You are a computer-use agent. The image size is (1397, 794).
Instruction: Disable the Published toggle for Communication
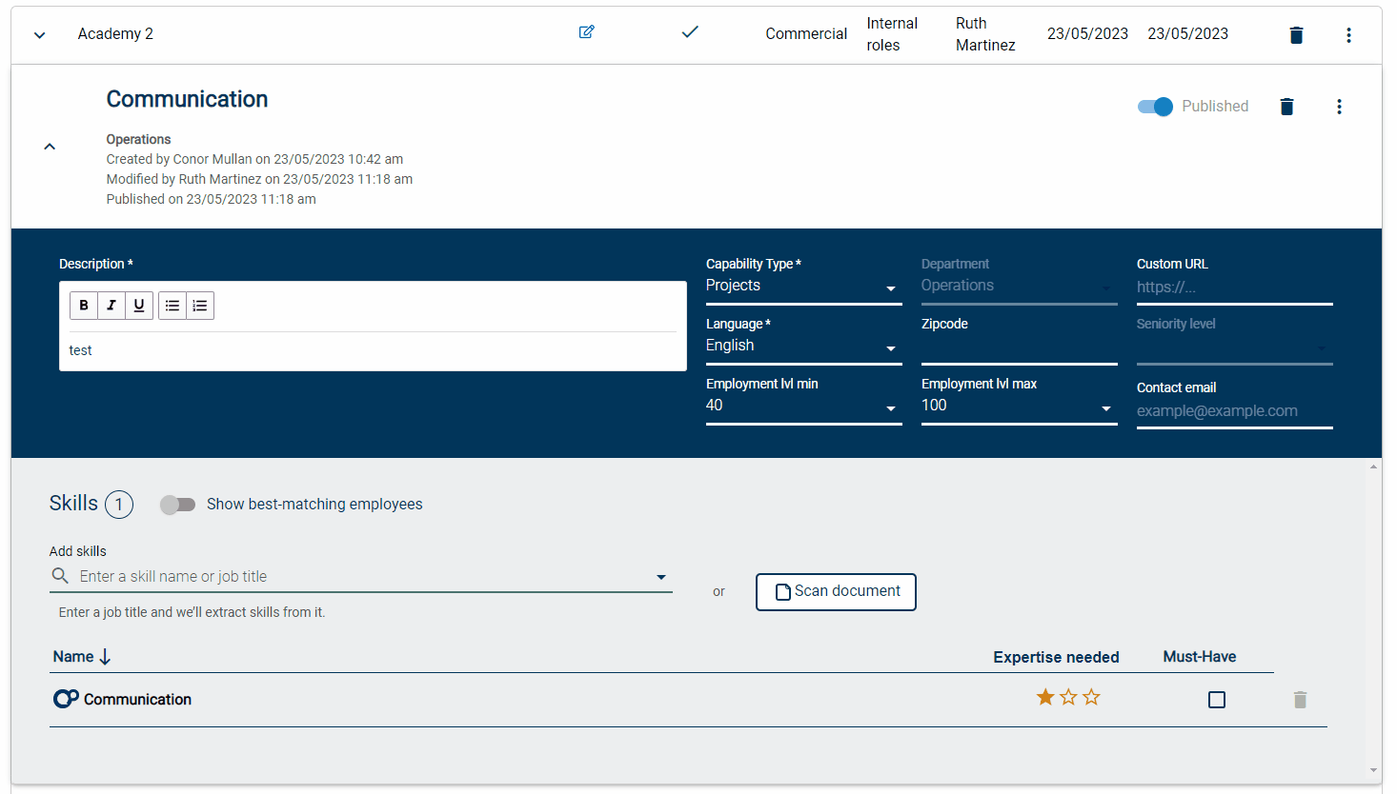click(x=1154, y=107)
